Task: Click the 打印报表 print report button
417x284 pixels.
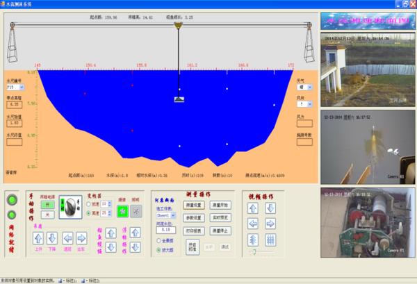Action: coord(194,231)
